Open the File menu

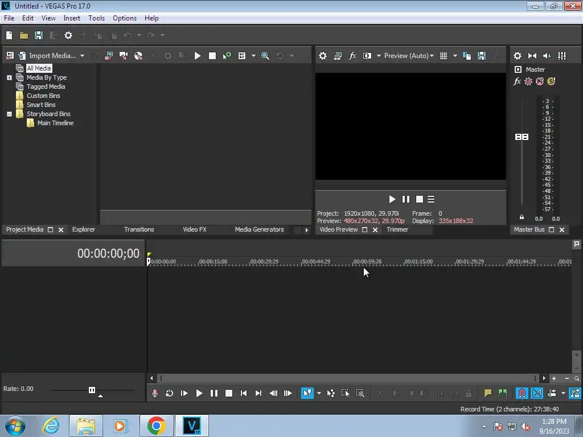(9, 18)
